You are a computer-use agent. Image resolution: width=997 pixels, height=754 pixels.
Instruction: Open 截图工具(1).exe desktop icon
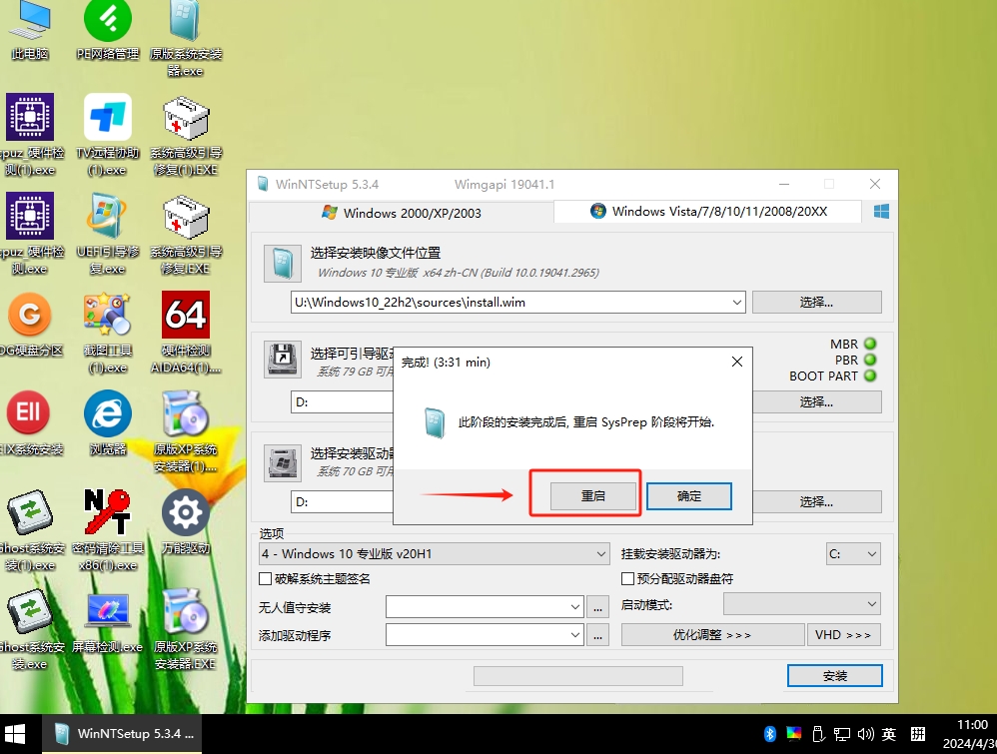pos(108,333)
